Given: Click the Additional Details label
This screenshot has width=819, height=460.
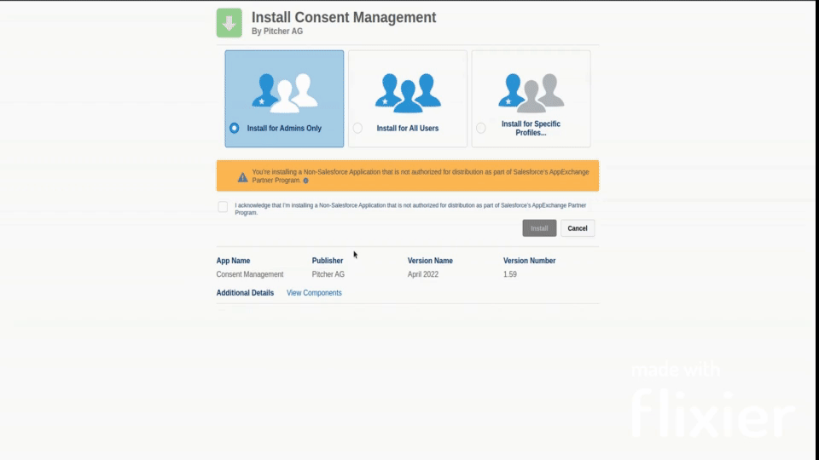Looking at the screenshot, I should point(245,293).
